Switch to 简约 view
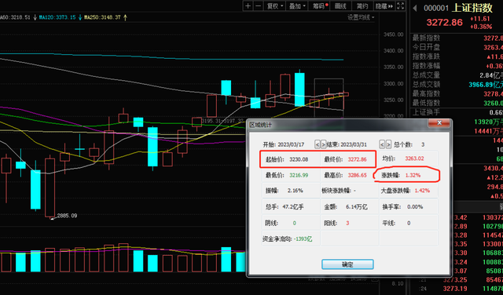The height and width of the screenshot is (295, 503). (362, 5)
